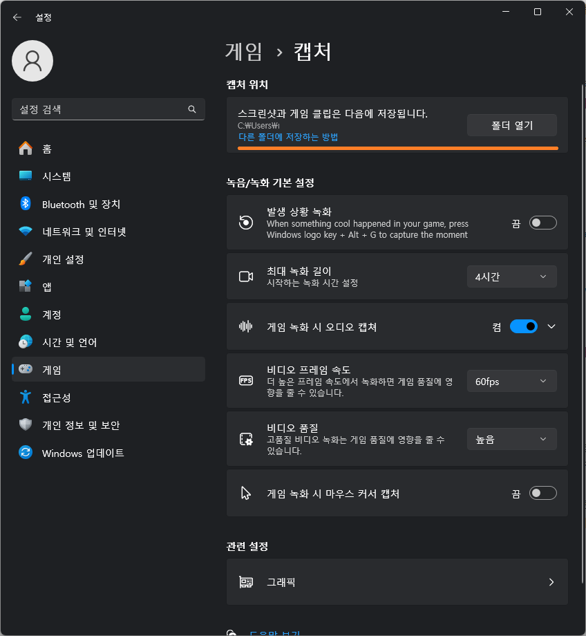The image size is (586, 636).
Task: Open the 그래픽 related setting row
Action: coord(397,582)
